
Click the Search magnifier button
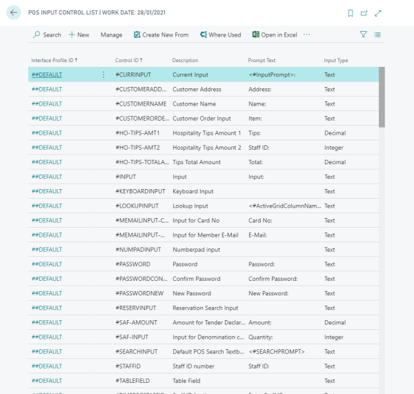pyautogui.click(x=47, y=35)
